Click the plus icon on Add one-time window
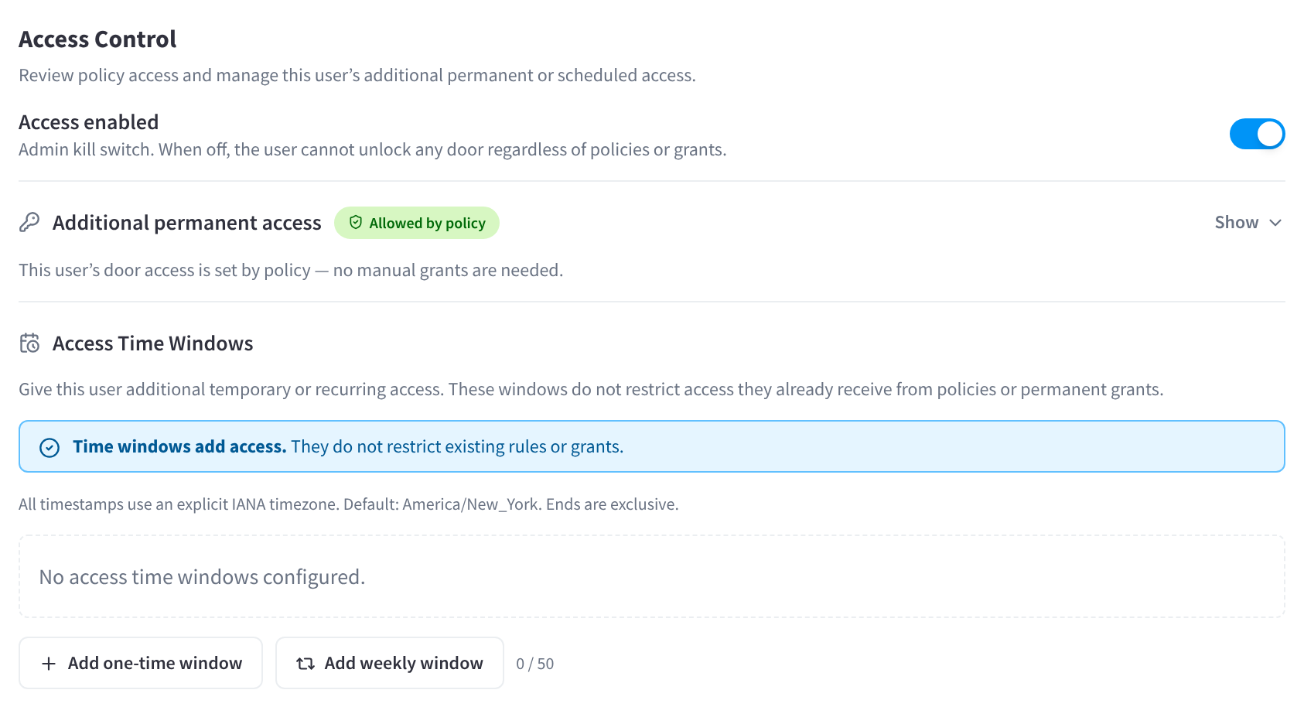This screenshot has width=1304, height=707. (x=49, y=664)
